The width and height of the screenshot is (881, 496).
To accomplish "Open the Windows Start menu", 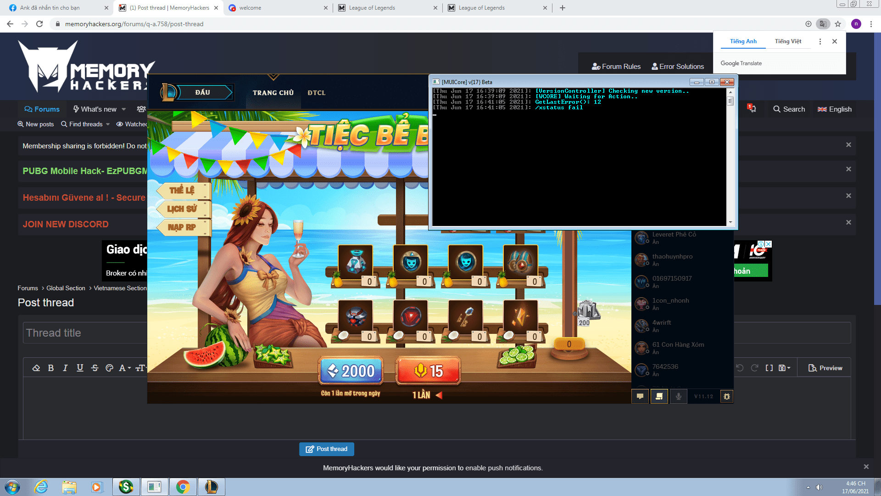I will click(x=12, y=487).
